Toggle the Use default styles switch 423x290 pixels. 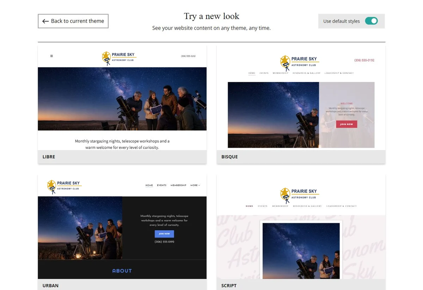pos(371,21)
